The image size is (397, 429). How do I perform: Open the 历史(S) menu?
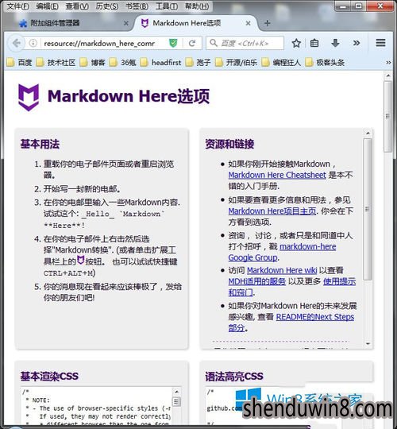[107, 6]
